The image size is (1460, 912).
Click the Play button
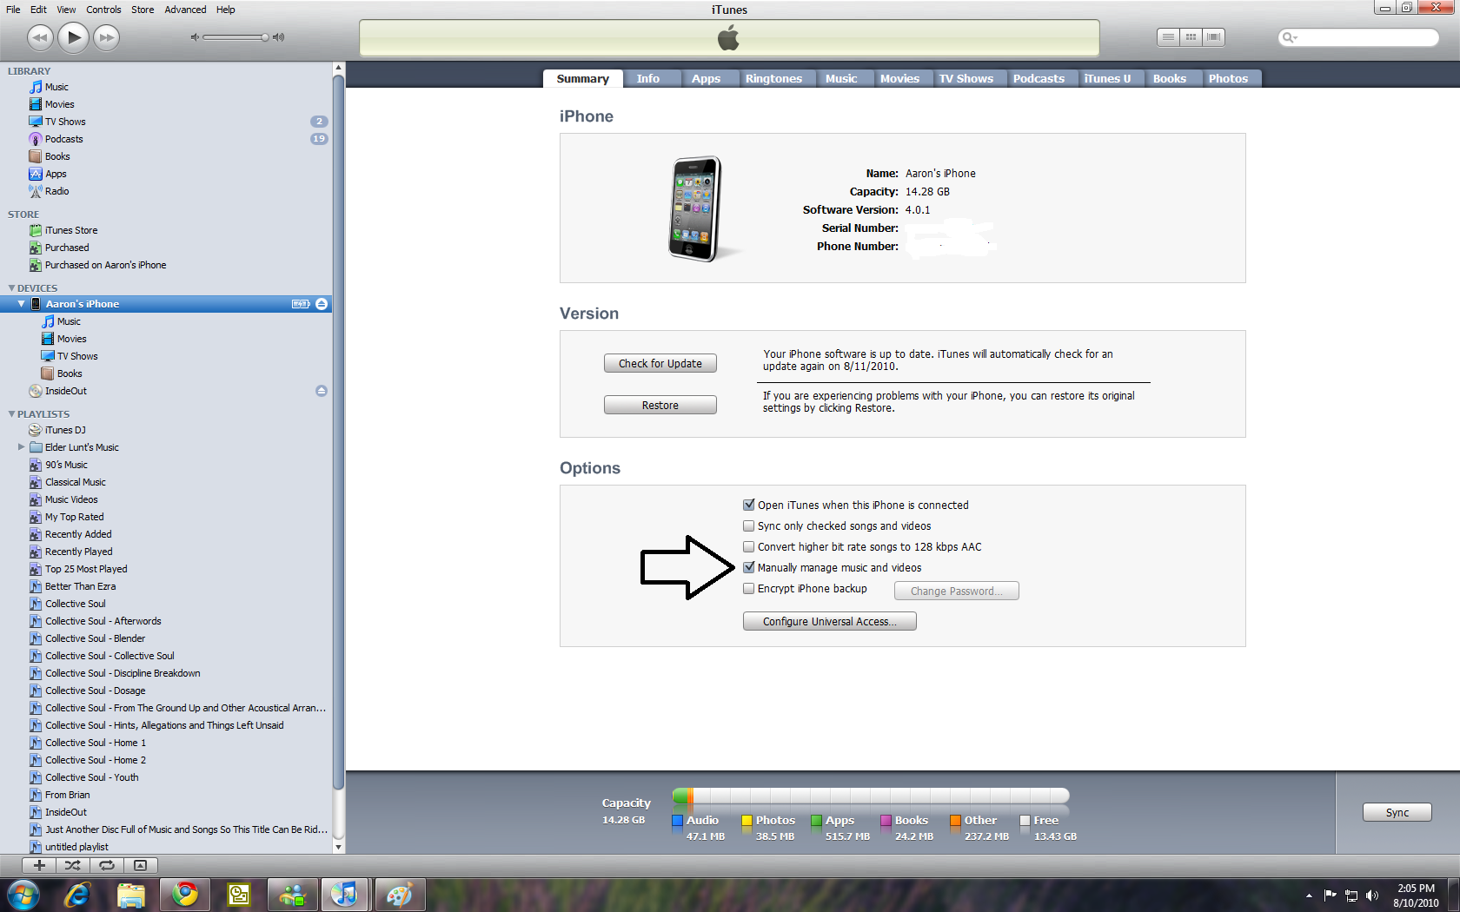click(74, 37)
